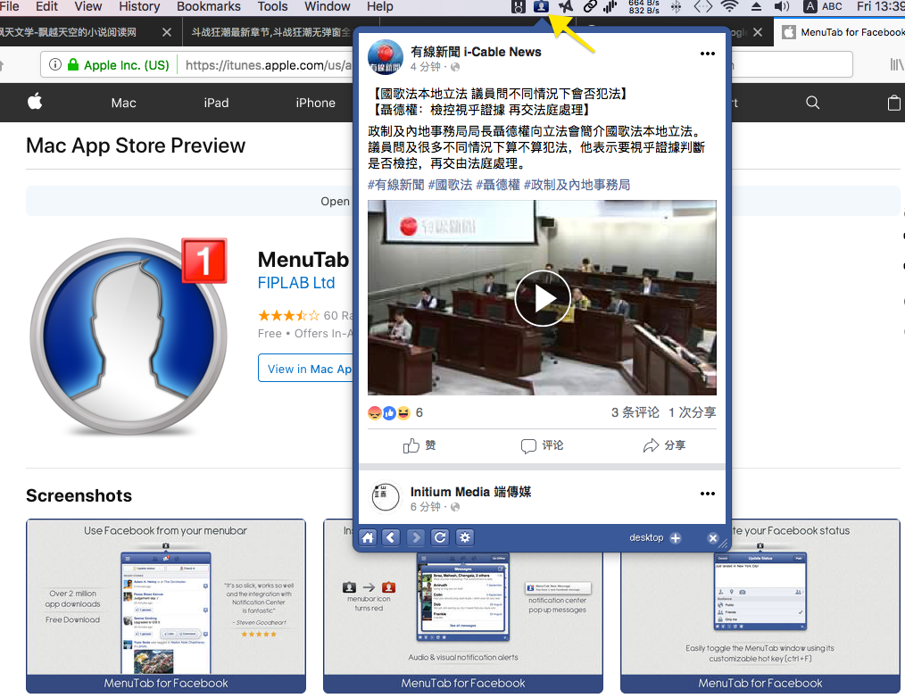Go to home in MenuTab bottom toolbar
This screenshot has height=698, width=905.
coord(369,537)
